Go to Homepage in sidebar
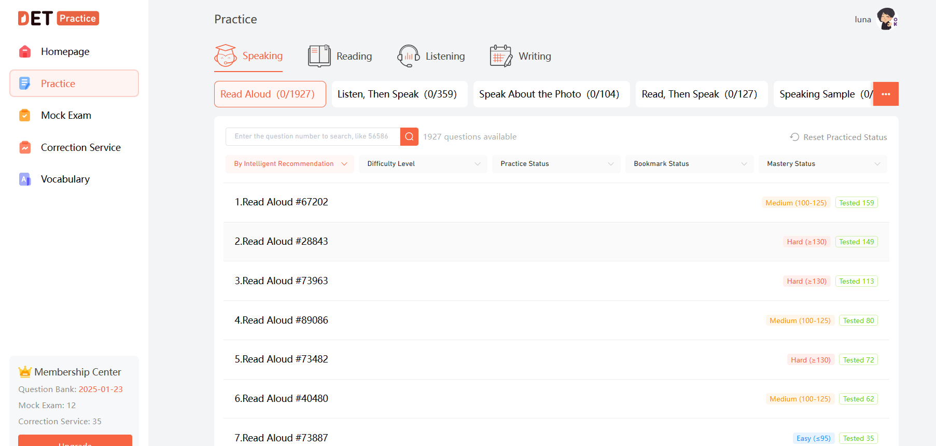Screen dimensions: 936x446 coord(74,51)
